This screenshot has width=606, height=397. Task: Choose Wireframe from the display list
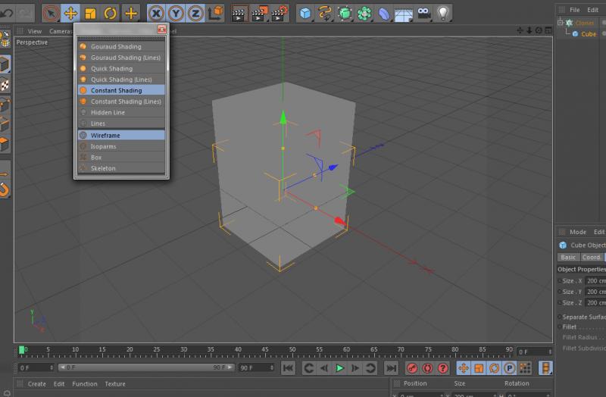pyautogui.click(x=105, y=135)
